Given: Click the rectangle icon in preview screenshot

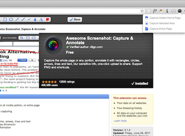Looking at the screenshot, I should point(28,38).
